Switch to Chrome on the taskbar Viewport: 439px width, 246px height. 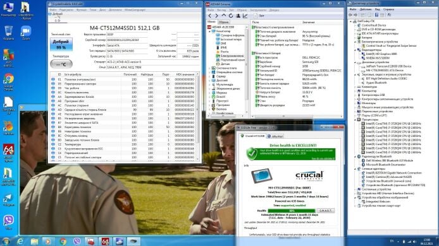(x=63, y=241)
